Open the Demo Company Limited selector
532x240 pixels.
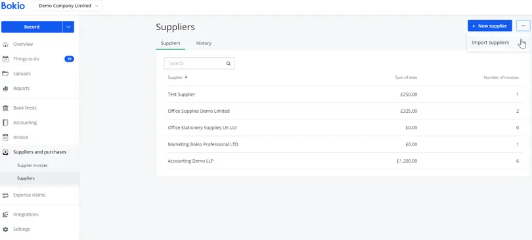click(x=68, y=6)
